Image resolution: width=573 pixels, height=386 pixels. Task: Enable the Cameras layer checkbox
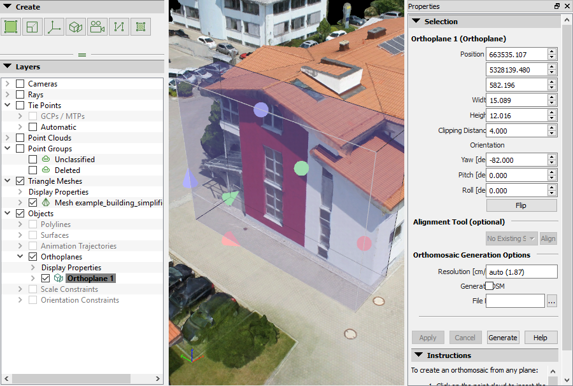[x=20, y=84]
